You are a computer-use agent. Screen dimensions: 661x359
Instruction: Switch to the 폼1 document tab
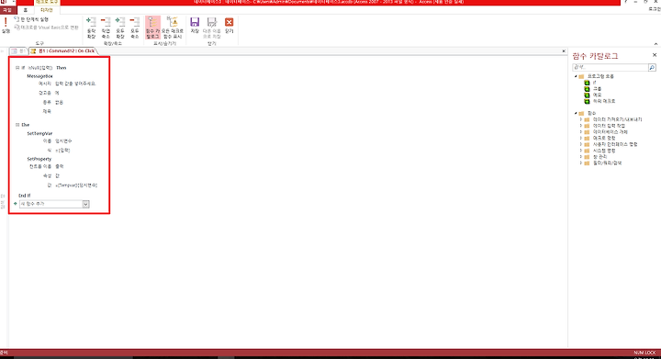(x=18, y=51)
